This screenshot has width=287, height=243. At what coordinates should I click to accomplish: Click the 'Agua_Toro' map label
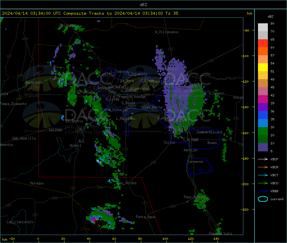click(34, 82)
